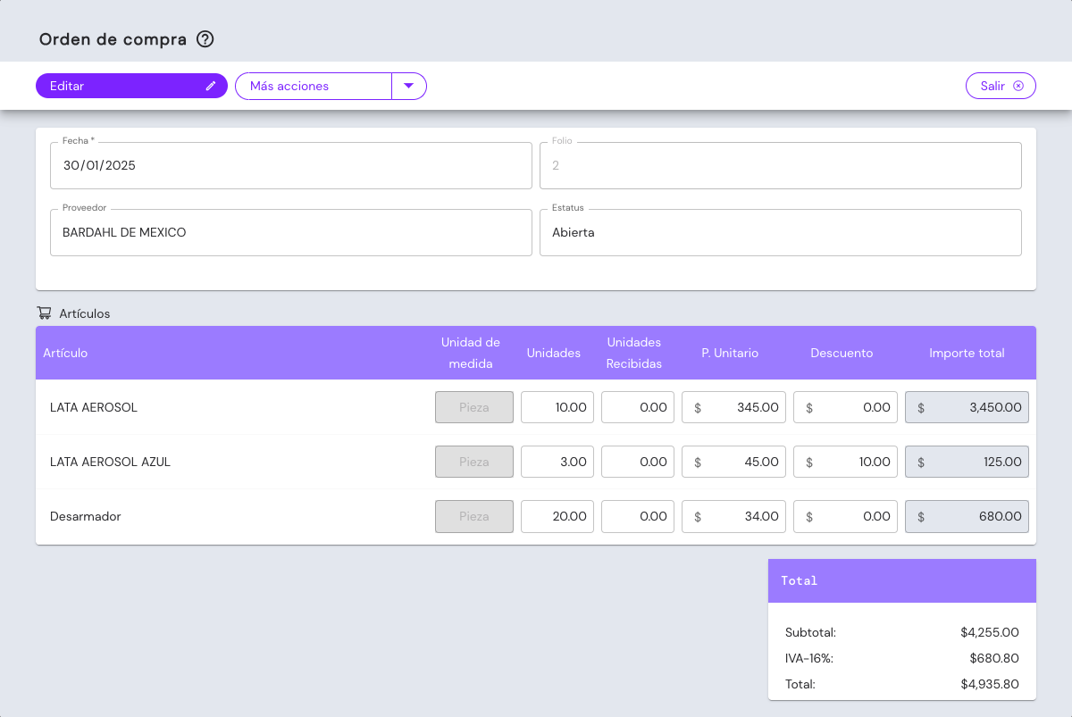Open the Proveedor field BARDAHL DE MEXICO
This screenshot has height=717, width=1072.
coord(290,232)
